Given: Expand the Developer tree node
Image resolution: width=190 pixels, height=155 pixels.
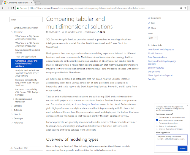Looking at the screenshot, I should click(x=12, y=118).
